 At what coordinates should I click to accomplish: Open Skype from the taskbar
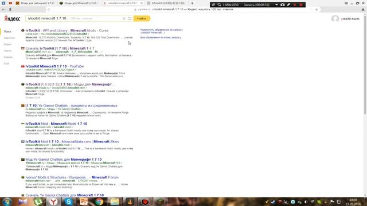pos(69,201)
